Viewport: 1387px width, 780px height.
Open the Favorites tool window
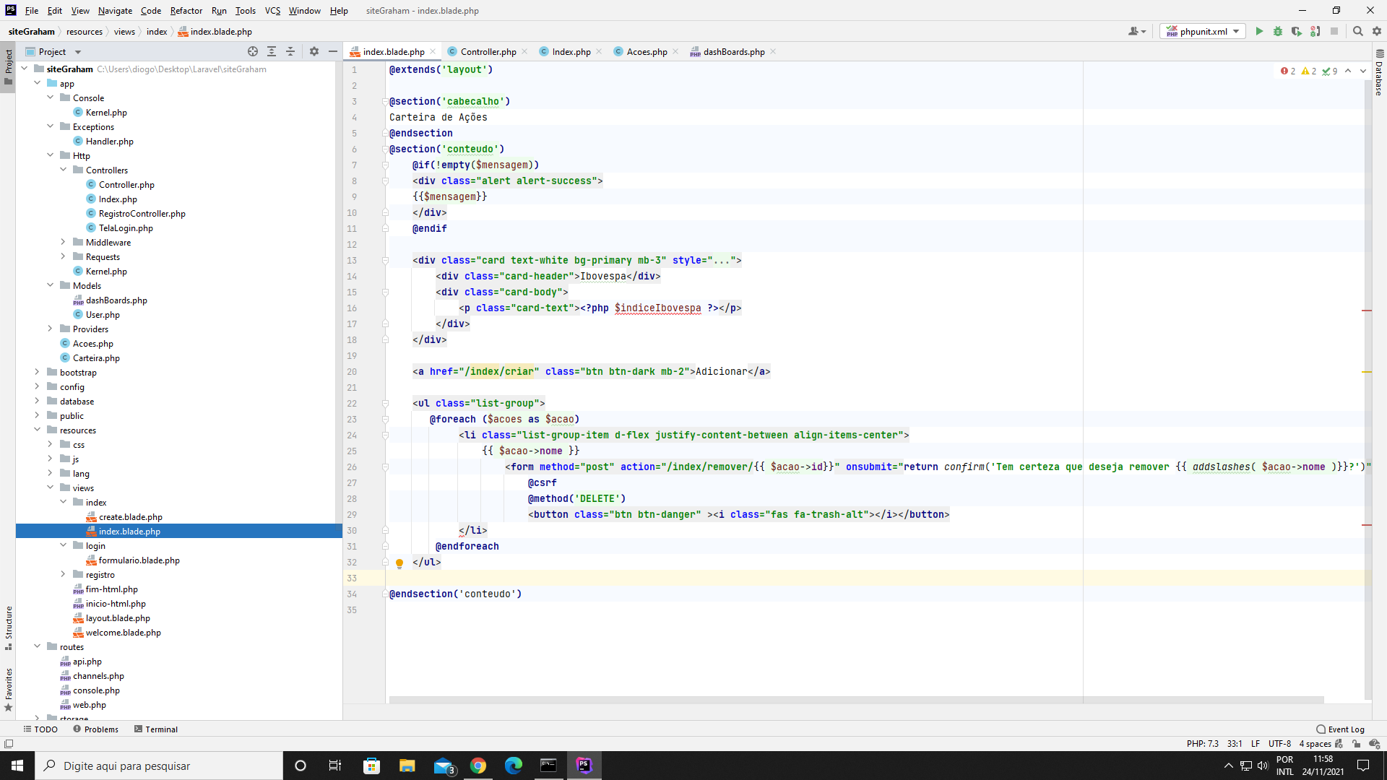coord(8,688)
